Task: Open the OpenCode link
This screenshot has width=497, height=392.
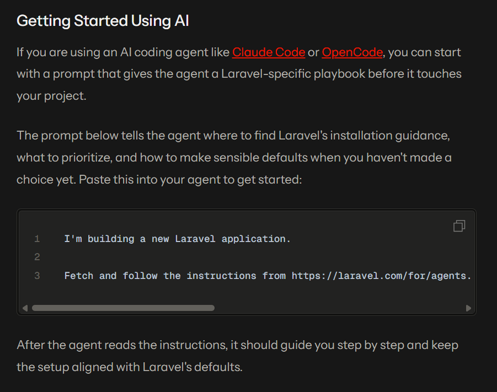Action: 352,52
